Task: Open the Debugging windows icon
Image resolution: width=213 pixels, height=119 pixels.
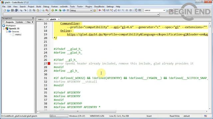Action: point(135,10)
